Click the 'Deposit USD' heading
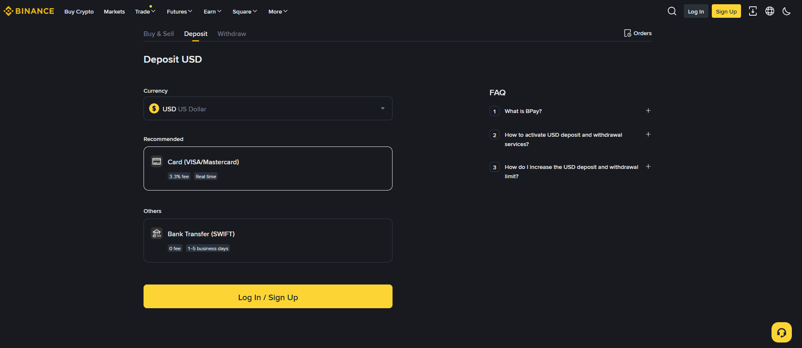Screen dimensions: 802x348 pos(173,59)
